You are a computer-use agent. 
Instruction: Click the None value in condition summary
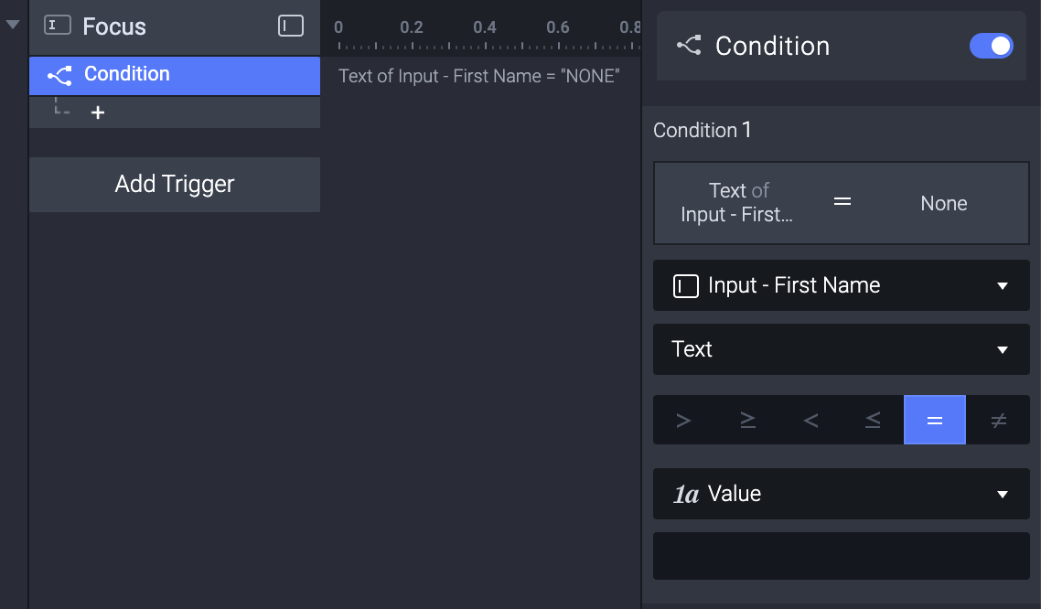943,203
